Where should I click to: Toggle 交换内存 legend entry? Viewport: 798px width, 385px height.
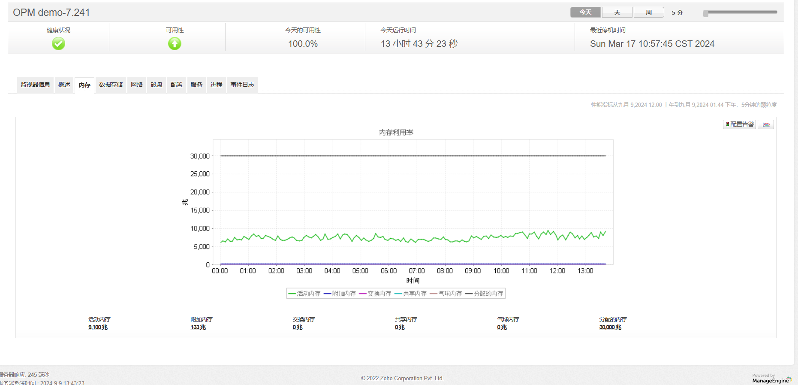click(x=375, y=294)
